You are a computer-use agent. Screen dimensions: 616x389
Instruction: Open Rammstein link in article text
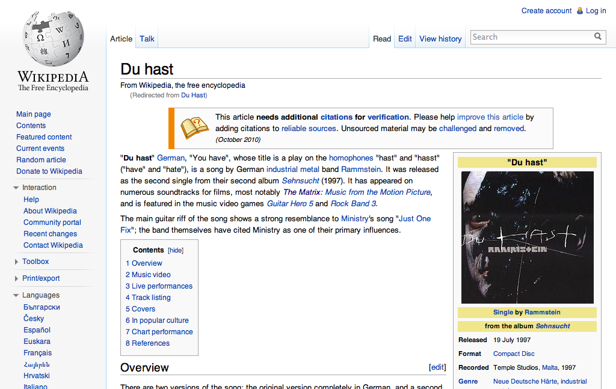(x=361, y=169)
